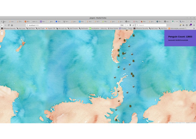
Task: Open the Kali Tools bookmark
Action: [x=40, y=28]
